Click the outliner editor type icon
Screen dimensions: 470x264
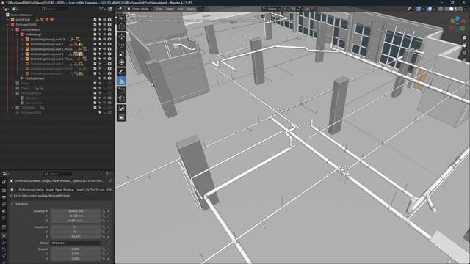pyautogui.click(x=5, y=9)
